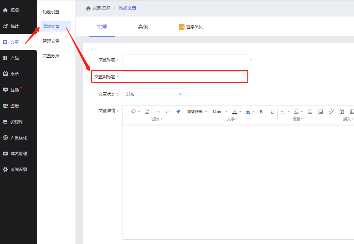Toggle underline text formatting
The height and width of the screenshot is (244, 354).
pos(272,111)
